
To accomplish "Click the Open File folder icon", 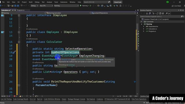I will coord(12,5).
